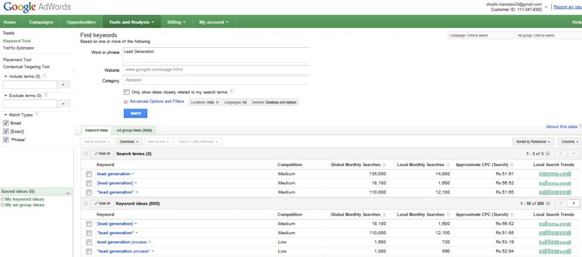
Task: Toggle the [Exact] match type checkbox
Action: click(x=6, y=131)
